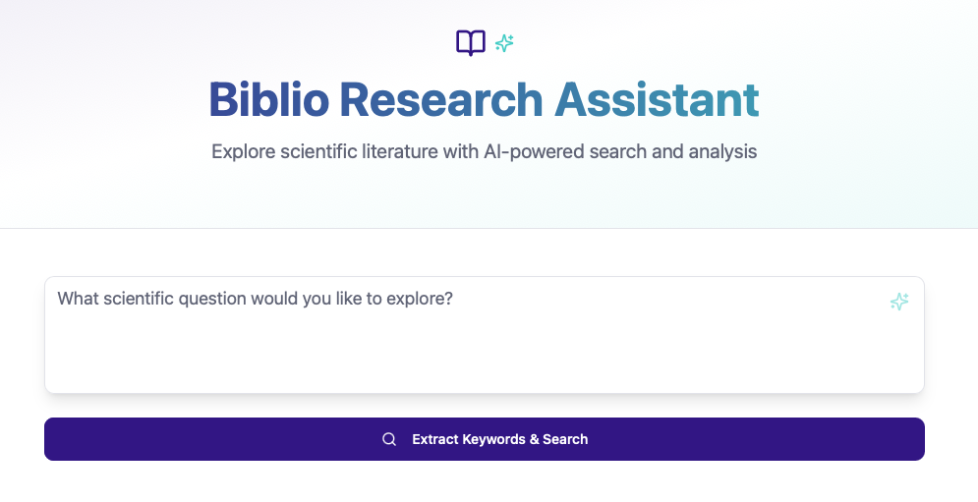
Task: Click the word "explore?" in the placeholder
Action: (420, 299)
